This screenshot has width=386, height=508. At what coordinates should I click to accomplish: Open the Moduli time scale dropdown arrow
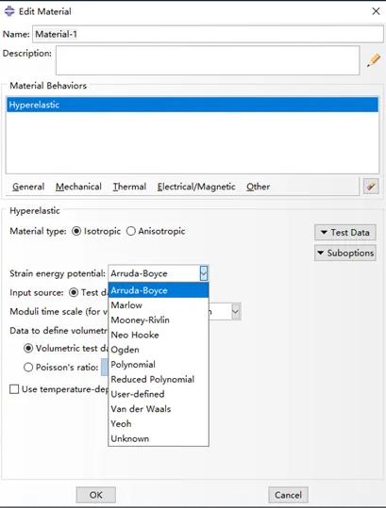[x=236, y=312]
